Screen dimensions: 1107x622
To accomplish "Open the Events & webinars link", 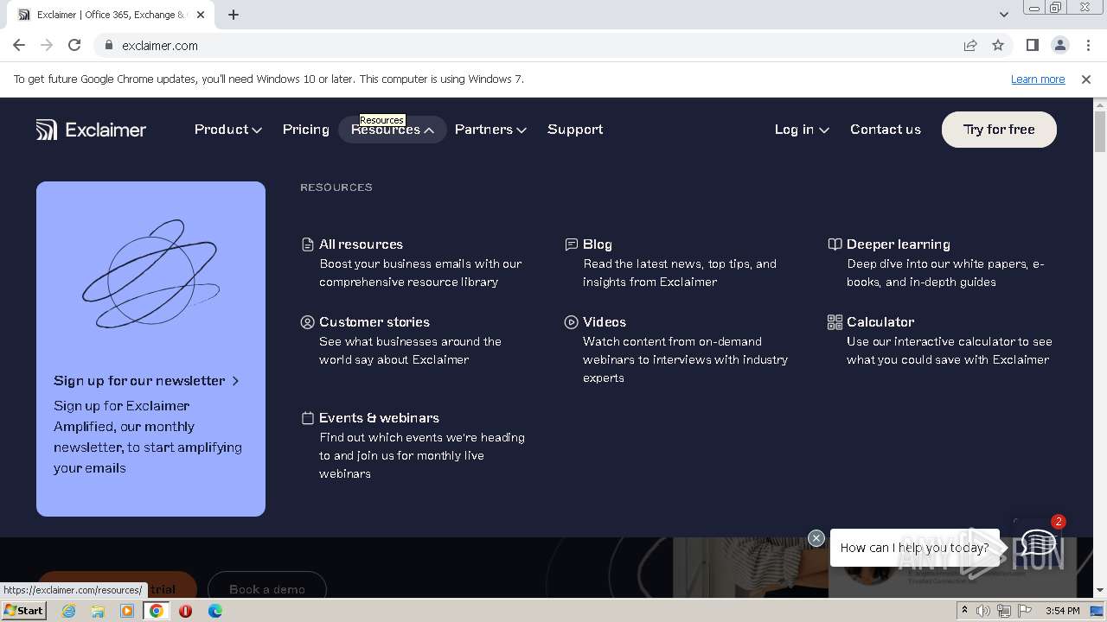I will (379, 418).
